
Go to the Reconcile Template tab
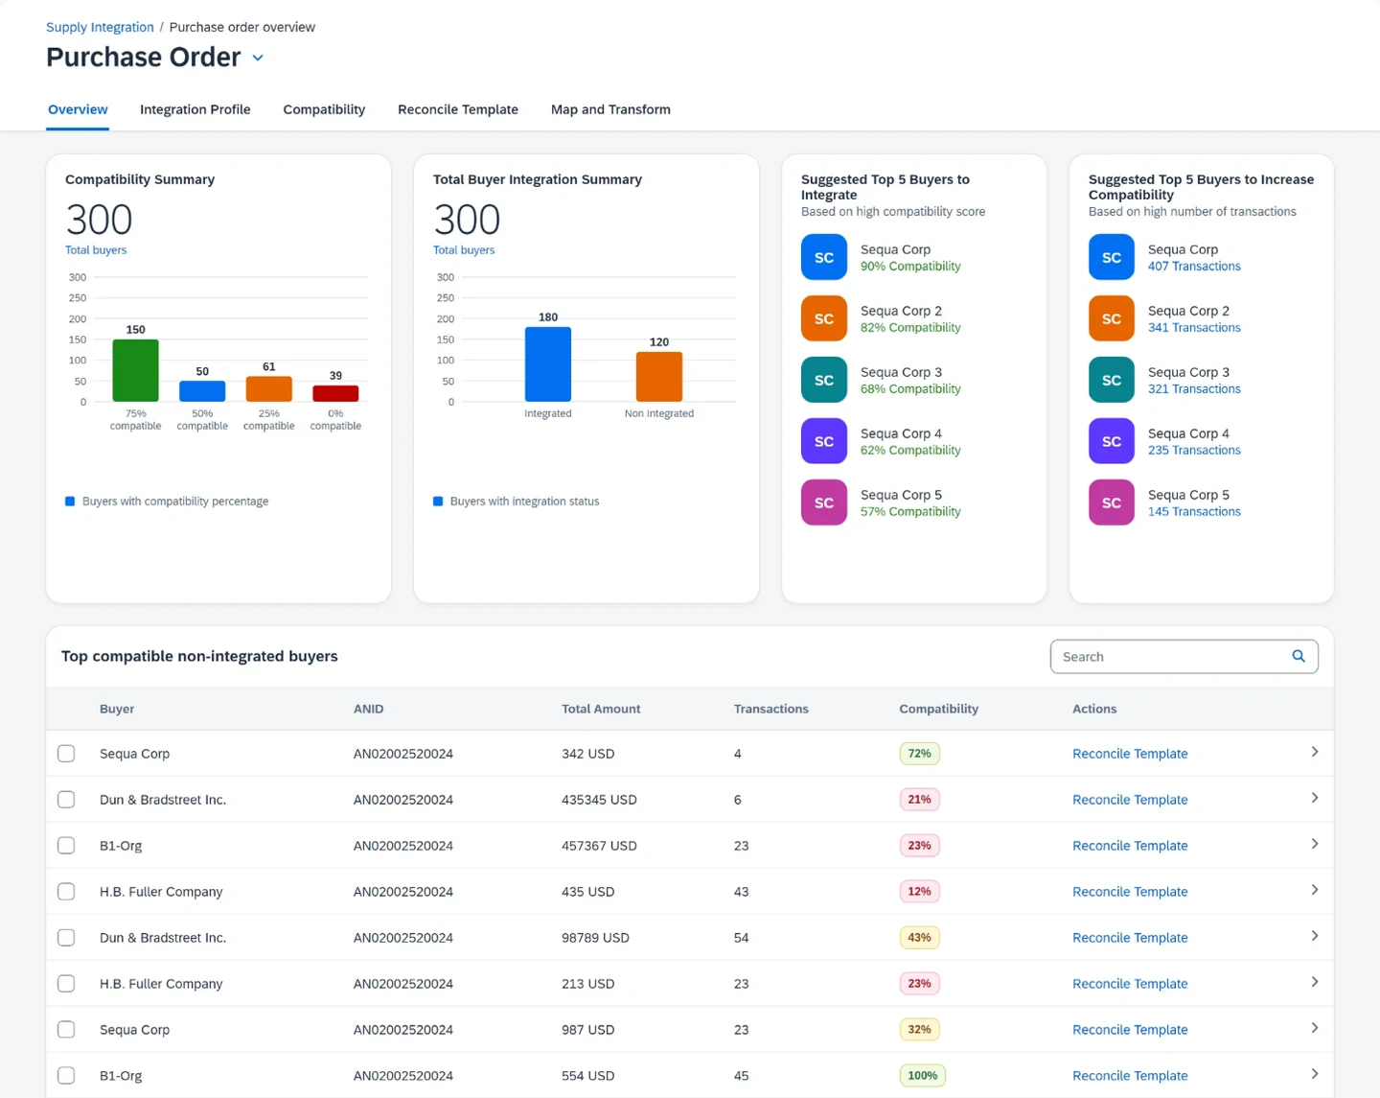pyautogui.click(x=458, y=109)
